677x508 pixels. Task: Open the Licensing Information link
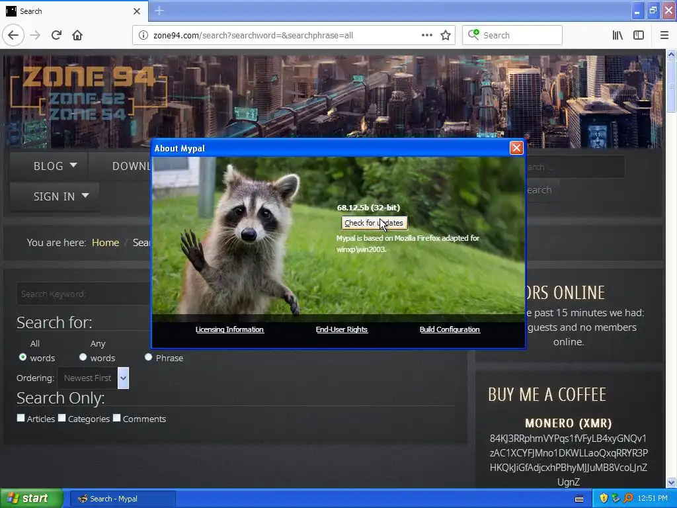229,329
